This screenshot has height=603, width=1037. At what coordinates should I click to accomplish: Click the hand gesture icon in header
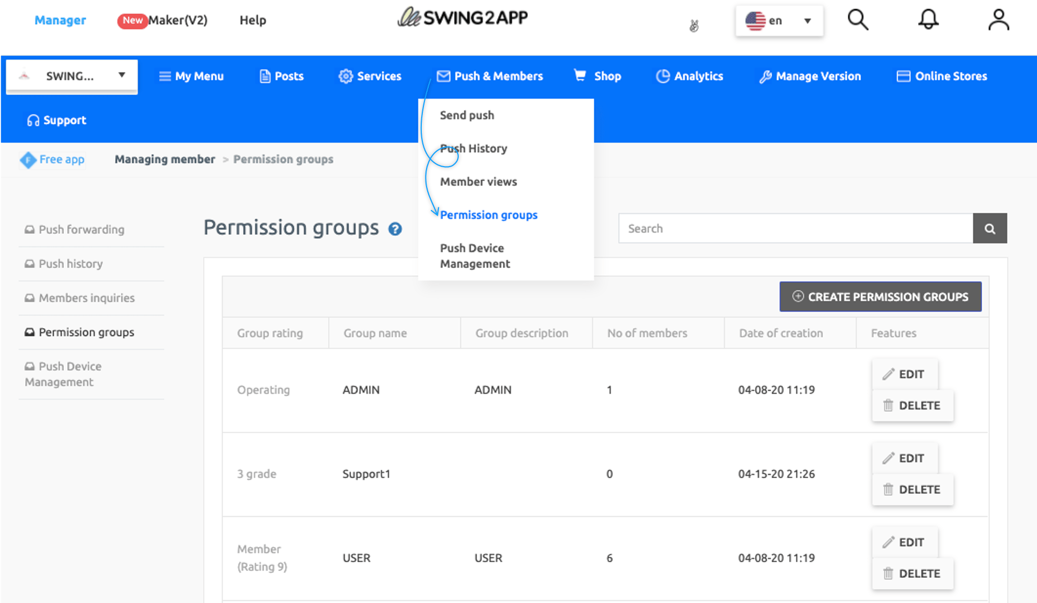coord(694,25)
